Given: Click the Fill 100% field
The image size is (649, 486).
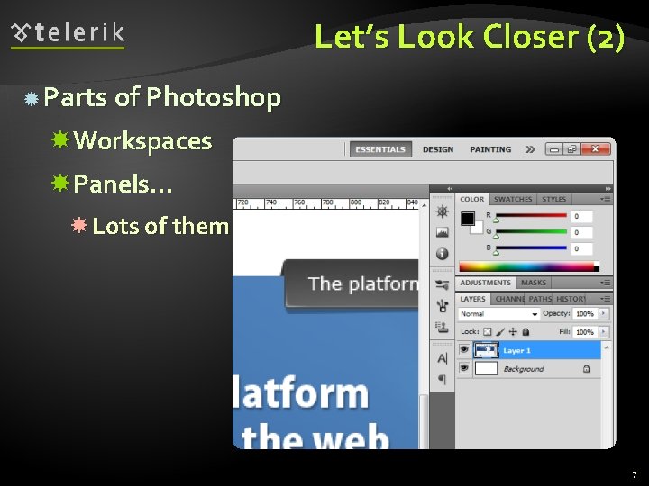Looking at the screenshot, I should tap(585, 332).
